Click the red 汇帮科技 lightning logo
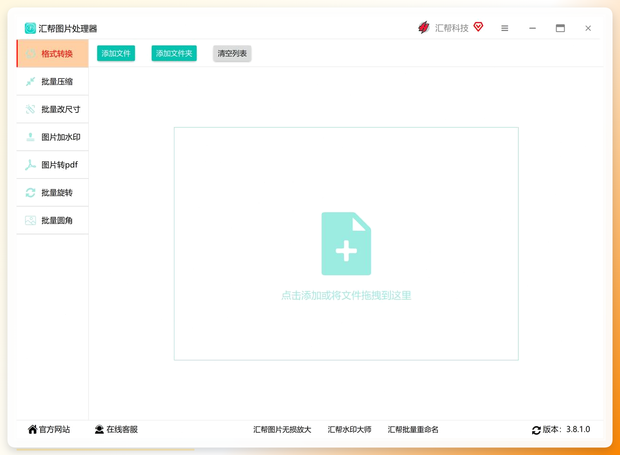Image resolution: width=620 pixels, height=455 pixels. pos(423,28)
